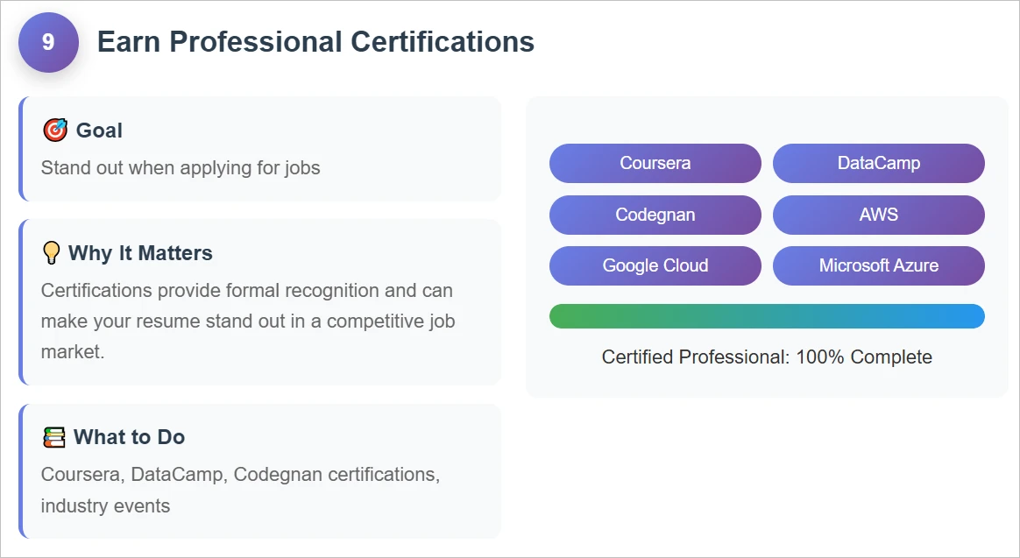Choose the AWS pill button
This screenshot has width=1020, height=558.
click(879, 215)
